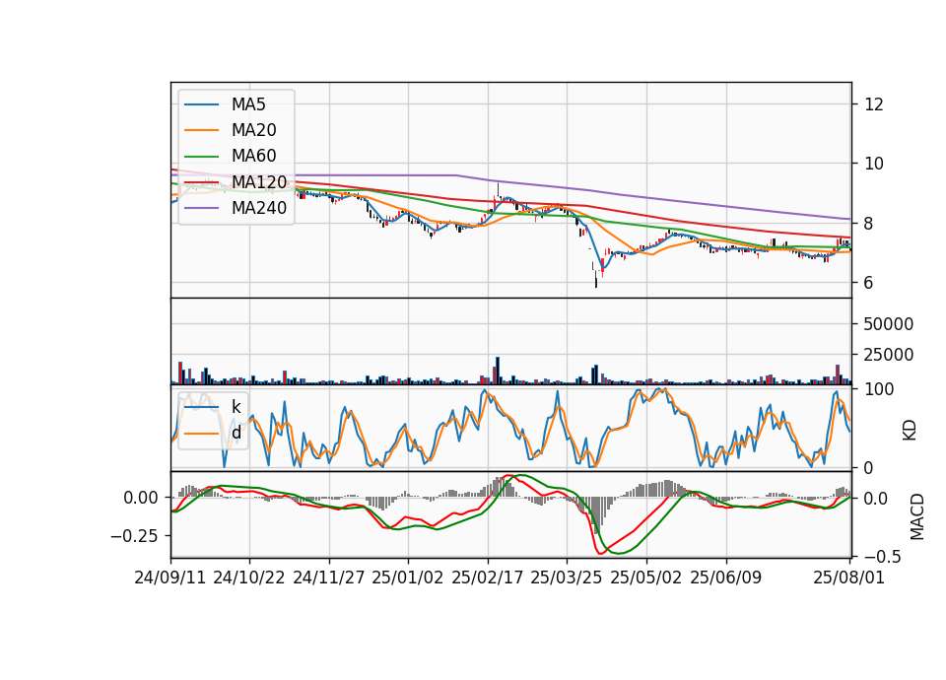This screenshot has height=680, width=946.
Task: Click KD axis value 100
Action: [879, 389]
